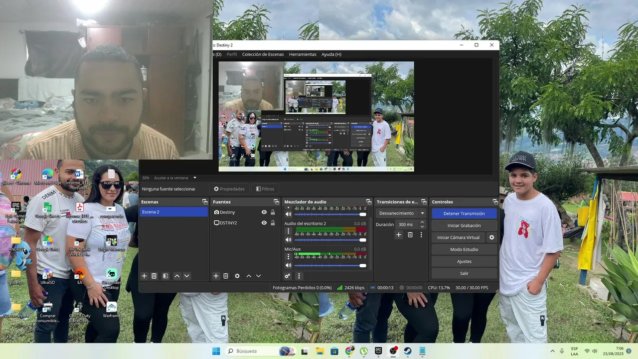
Task: Click Detener Transmisión button
Action: click(464, 213)
